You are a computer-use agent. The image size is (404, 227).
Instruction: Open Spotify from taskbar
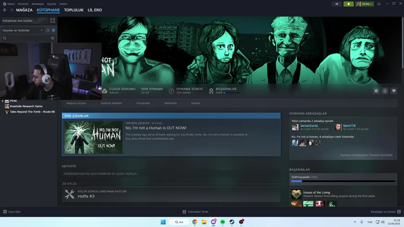click(x=223, y=222)
